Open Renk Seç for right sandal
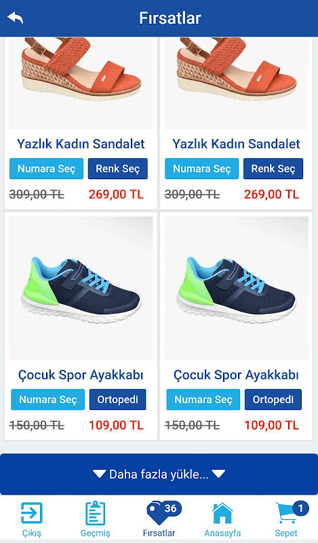Viewport: 318px width, 543px height. [273, 168]
